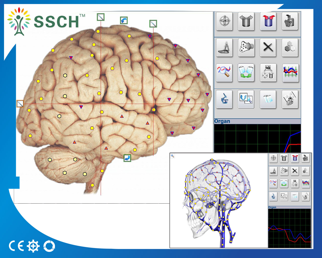Click the heart with checkered panels icon, main panel

pyautogui.click(x=290, y=99)
